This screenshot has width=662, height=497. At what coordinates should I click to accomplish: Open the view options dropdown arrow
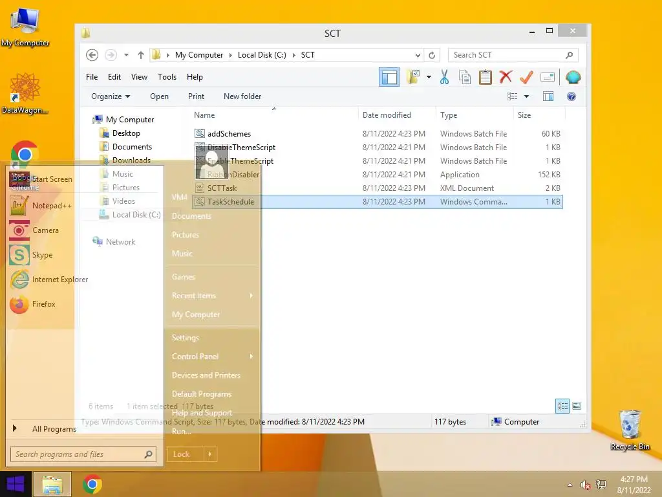526,96
